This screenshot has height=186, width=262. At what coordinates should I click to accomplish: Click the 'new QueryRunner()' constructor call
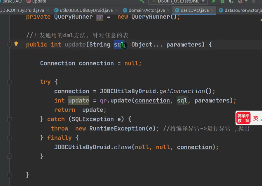pyautogui.click(x=147, y=17)
